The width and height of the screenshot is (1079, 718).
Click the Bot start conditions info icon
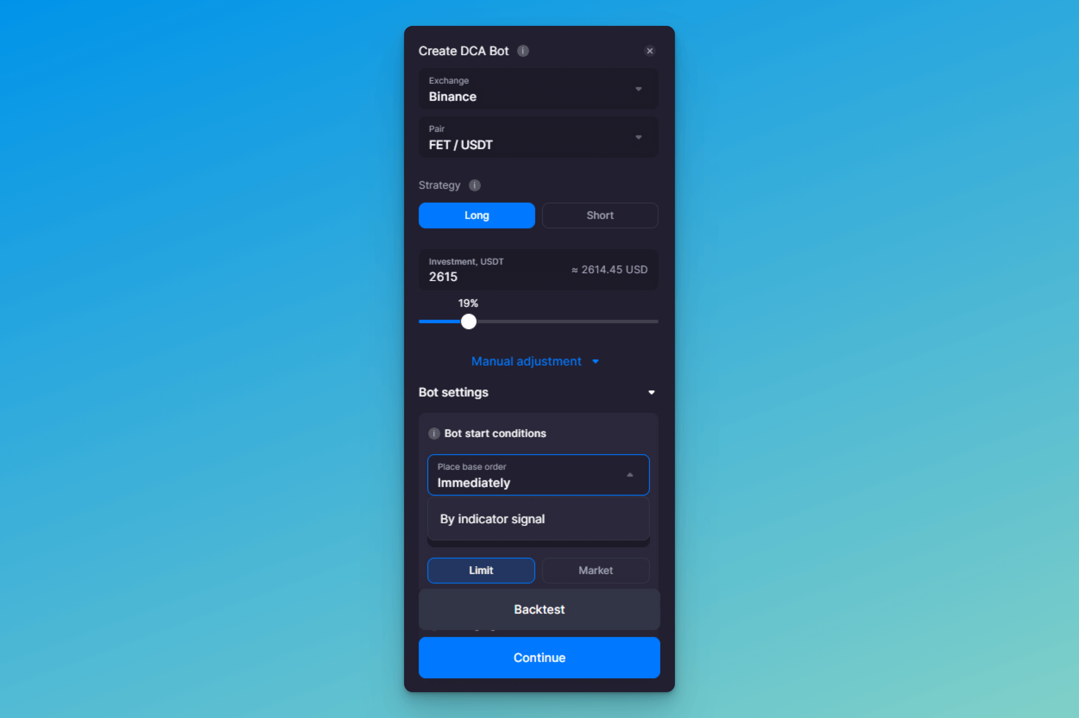tap(434, 433)
